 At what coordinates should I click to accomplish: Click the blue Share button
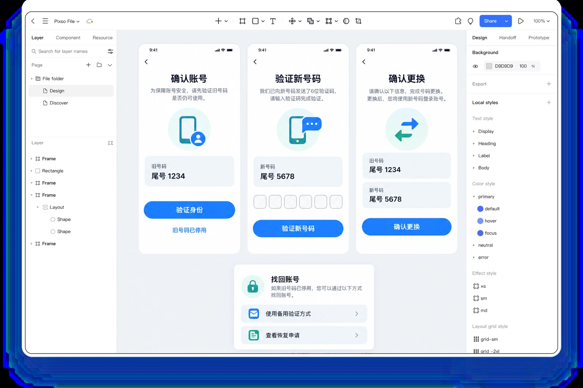pos(490,21)
